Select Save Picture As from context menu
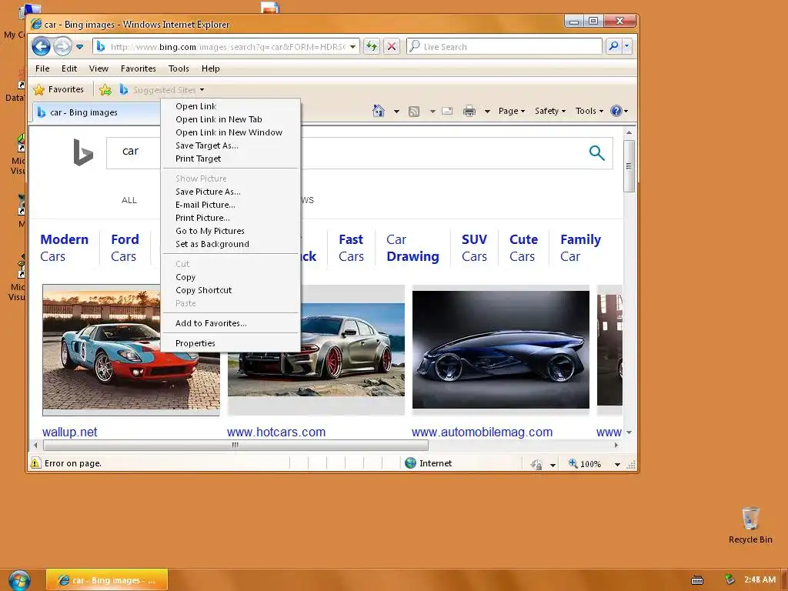 (x=230, y=192)
